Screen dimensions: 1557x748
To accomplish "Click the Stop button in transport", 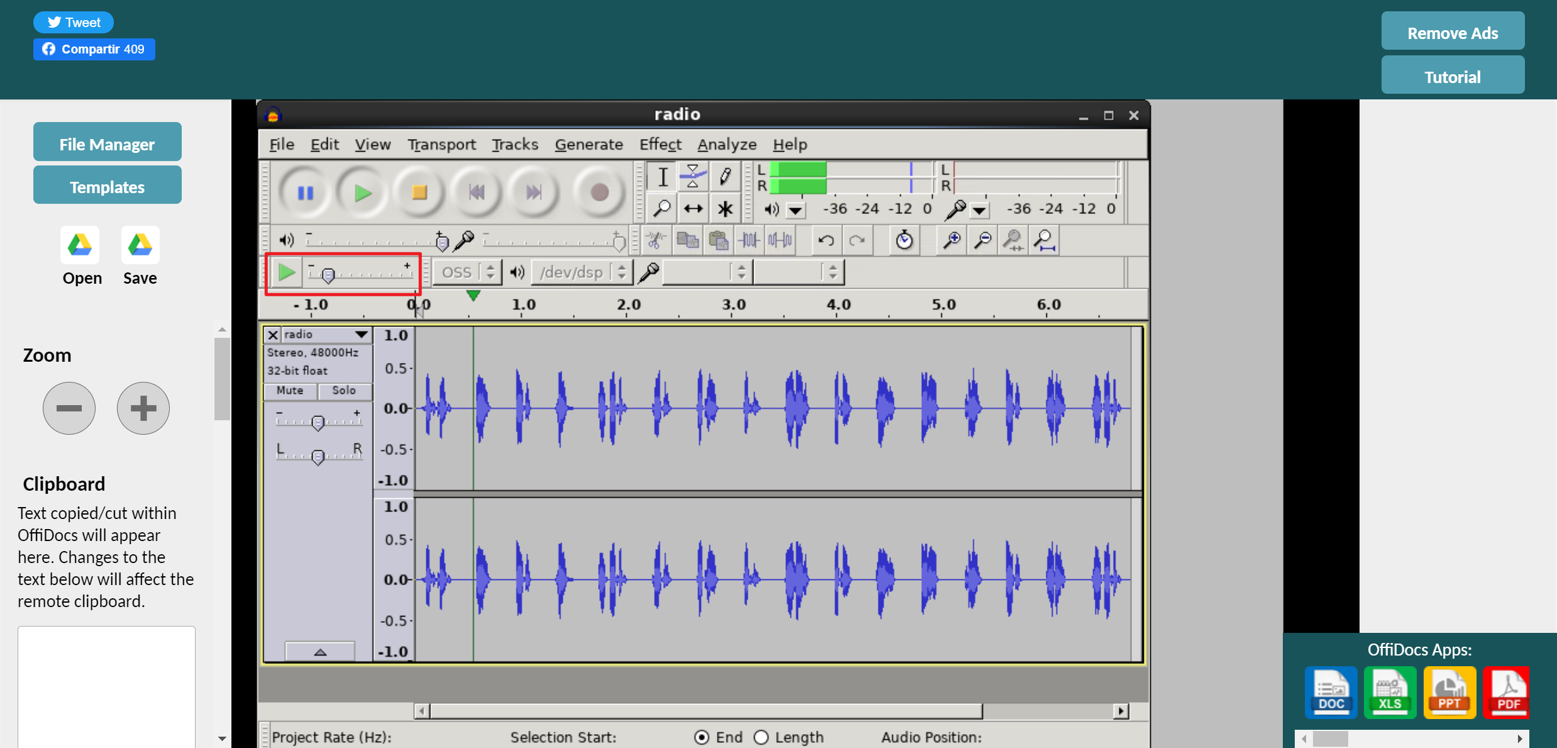I will click(420, 192).
